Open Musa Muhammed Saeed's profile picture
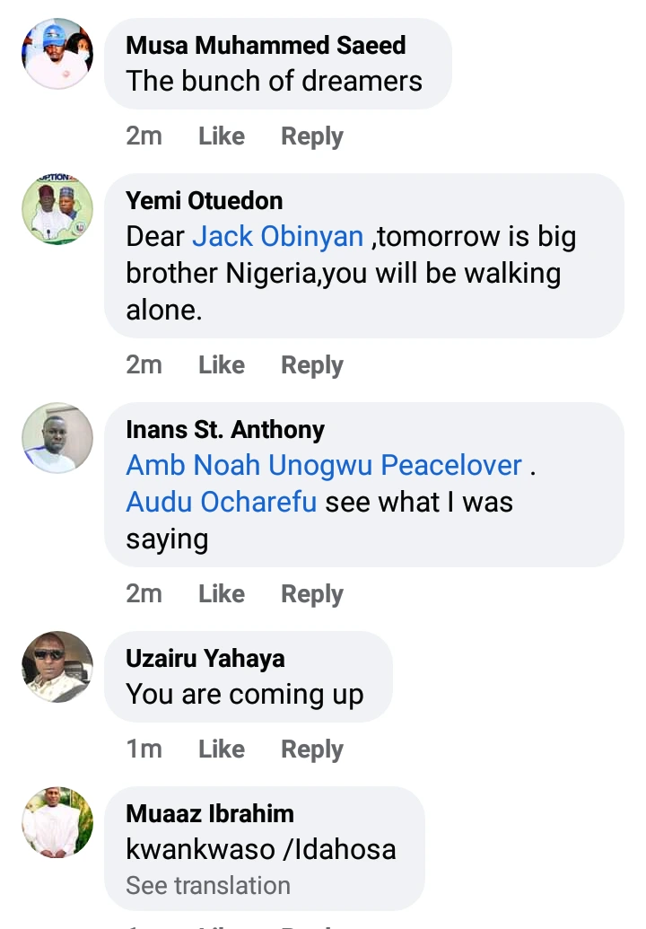Viewport: 646px width, 929px height. coord(57,55)
